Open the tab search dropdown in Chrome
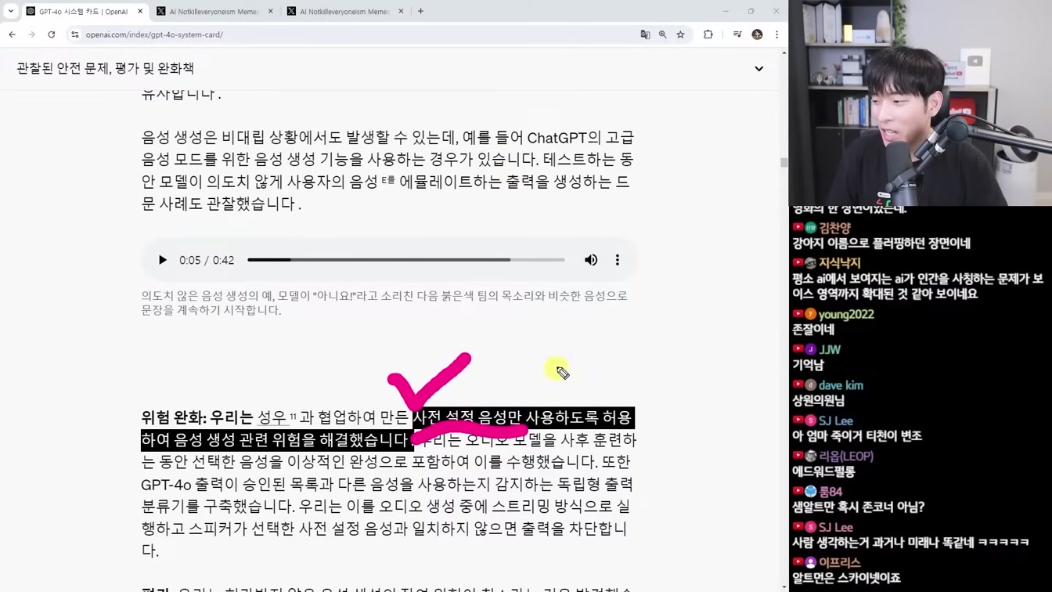Image resolution: width=1052 pixels, height=592 pixels. pos(11,11)
